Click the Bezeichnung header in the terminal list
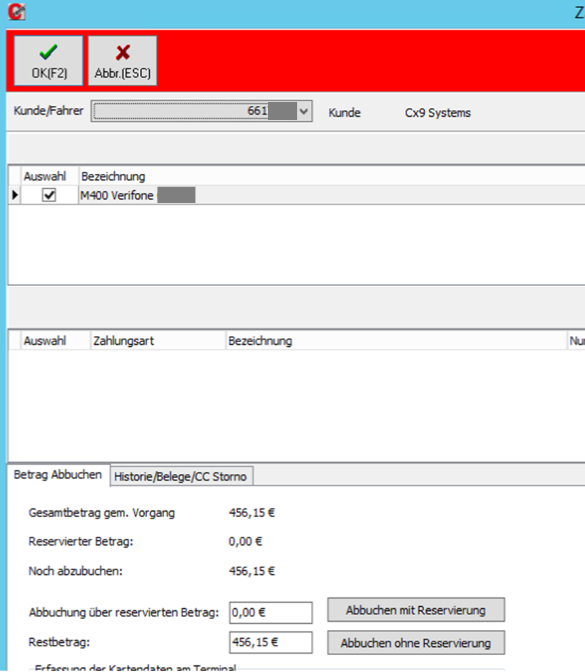The image size is (585, 672). pos(113,176)
